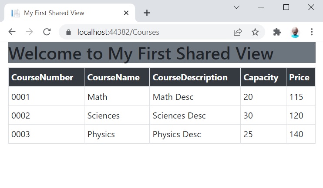Open the user profile avatar

coord(295,32)
